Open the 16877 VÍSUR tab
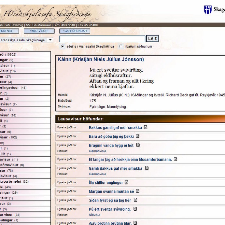This screenshot has height=225, width=225. 39,31
